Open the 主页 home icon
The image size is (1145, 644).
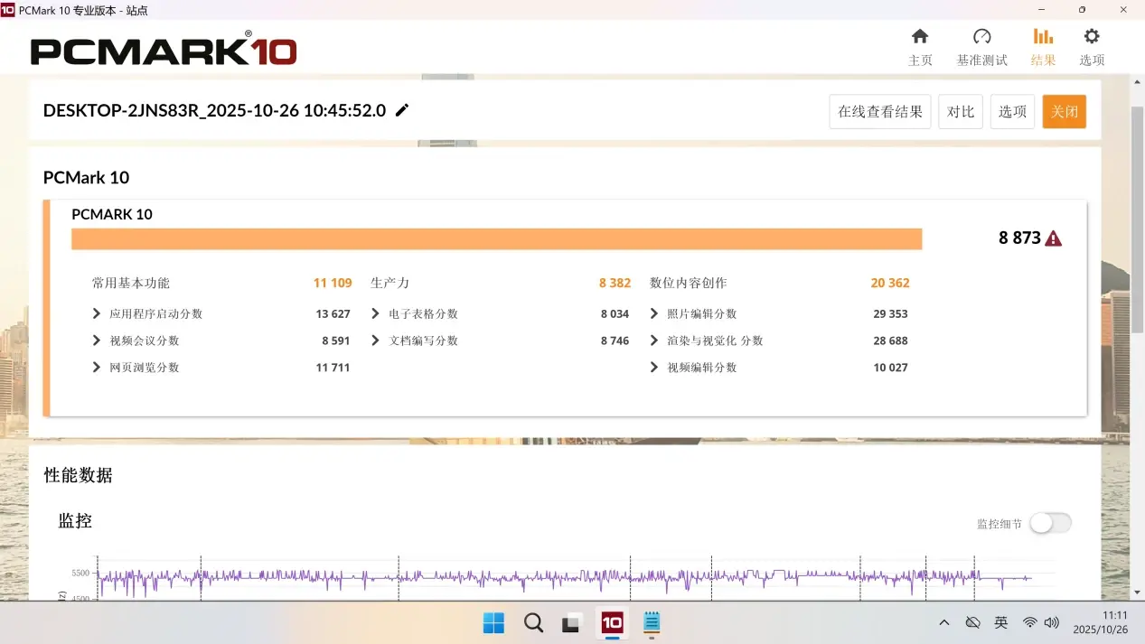click(920, 36)
